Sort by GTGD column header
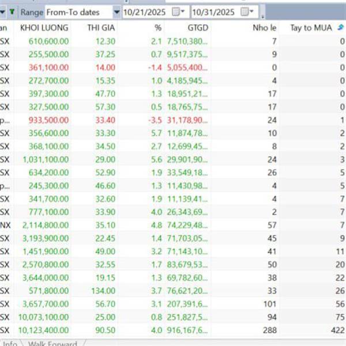This screenshot has height=346, width=346. [198, 28]
